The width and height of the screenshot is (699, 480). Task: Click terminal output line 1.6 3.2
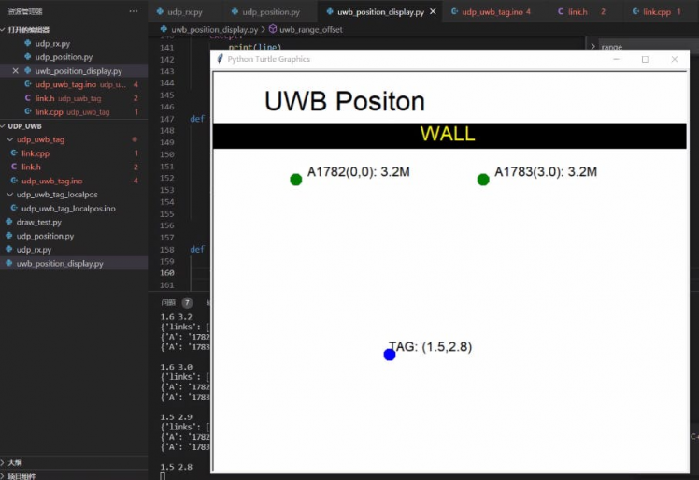[x=176, y=317]
